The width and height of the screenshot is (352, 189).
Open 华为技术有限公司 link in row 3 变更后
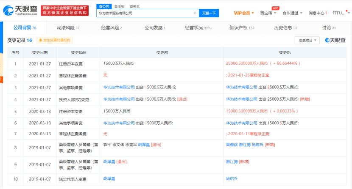242,88
